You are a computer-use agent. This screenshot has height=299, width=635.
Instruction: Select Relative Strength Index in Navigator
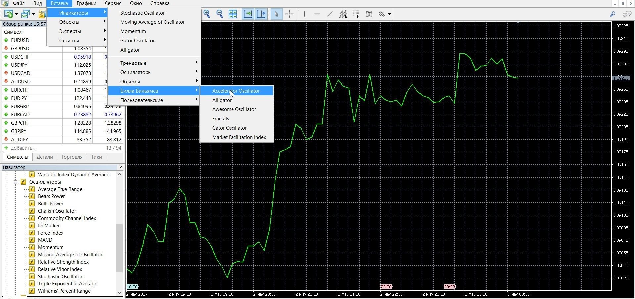[63, 262]
